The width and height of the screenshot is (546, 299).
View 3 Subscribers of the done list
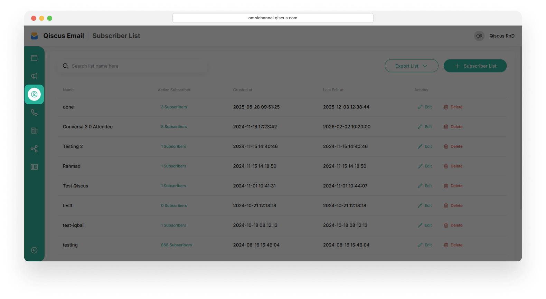(x=174, y=107)
